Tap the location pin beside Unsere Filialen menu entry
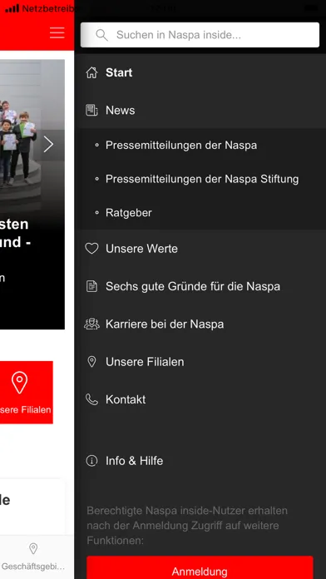 click(x=91, y=362)
